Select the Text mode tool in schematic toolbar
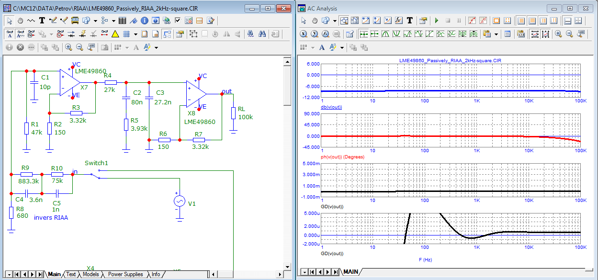The image size is (598, 280). coord(42,21)
